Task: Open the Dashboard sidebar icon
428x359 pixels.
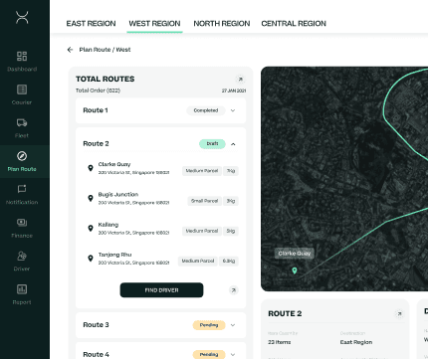Action: click(22, 56)
